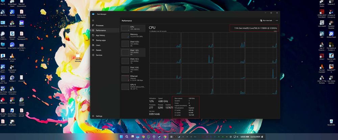
Task: Open taskbar Search
Action: [x=127, y=137]
